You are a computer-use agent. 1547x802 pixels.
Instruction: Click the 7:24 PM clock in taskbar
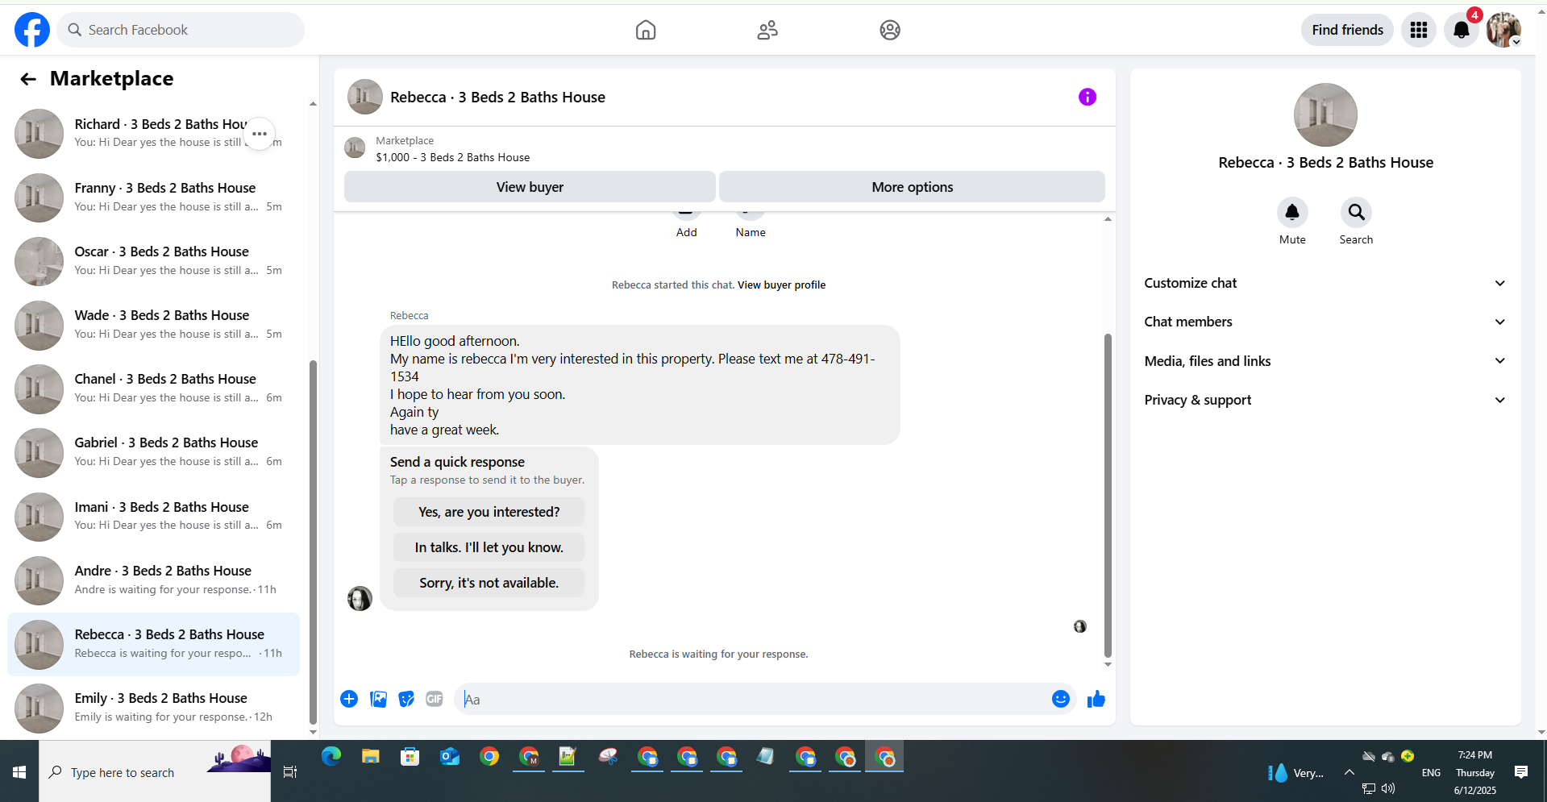click(1474, 755)
